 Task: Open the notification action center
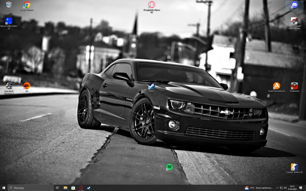tap(301, 188)
